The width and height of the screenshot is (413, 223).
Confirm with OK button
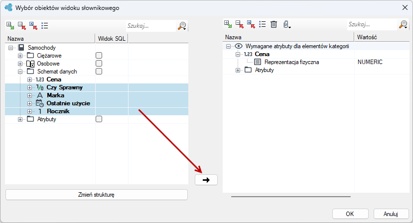[350, 214]
